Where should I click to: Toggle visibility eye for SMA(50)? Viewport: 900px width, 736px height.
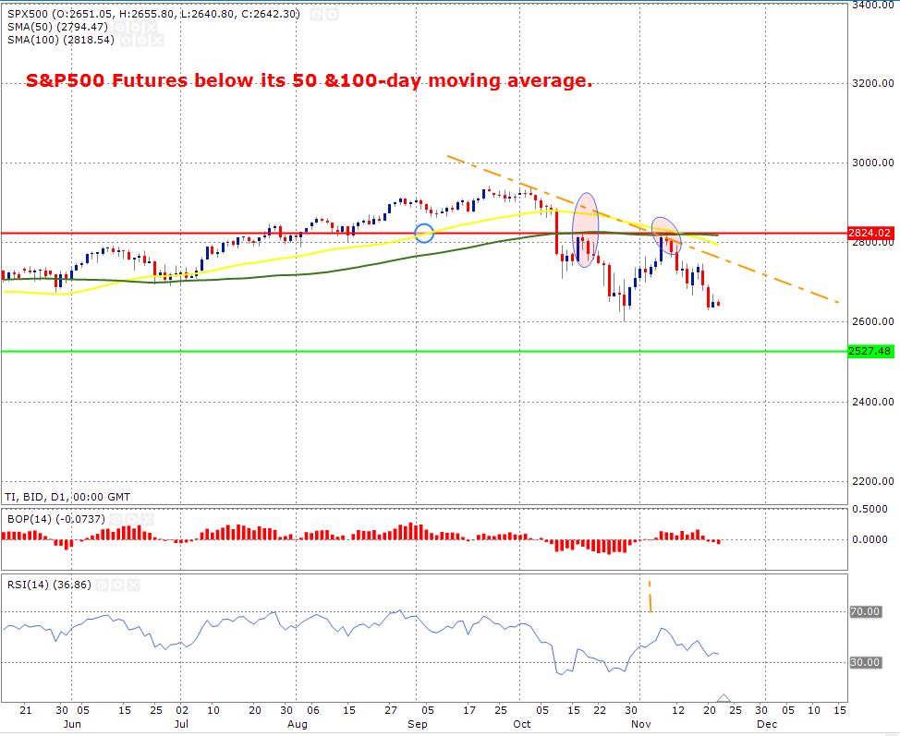(x=119, y=27)
